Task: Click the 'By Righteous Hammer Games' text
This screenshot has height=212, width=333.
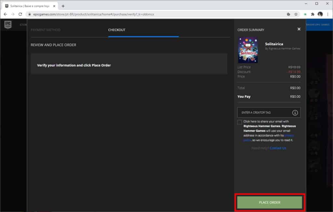Action: [283, 49]
